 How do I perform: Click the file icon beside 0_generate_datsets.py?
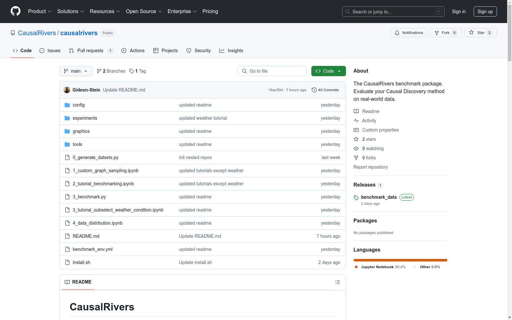67,157
